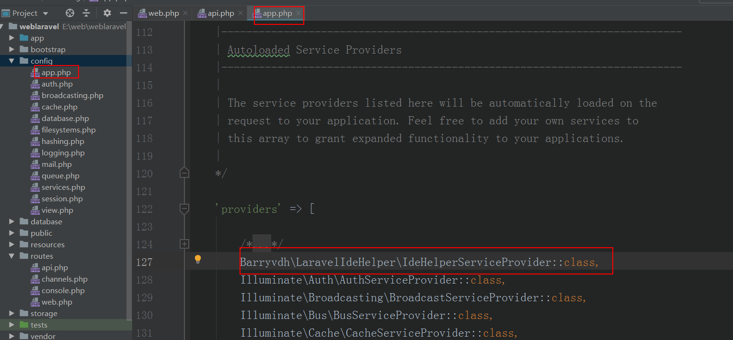Hide the Project panel with minimize dash
This screenshot has width=733, height=340.
(123, 13)
